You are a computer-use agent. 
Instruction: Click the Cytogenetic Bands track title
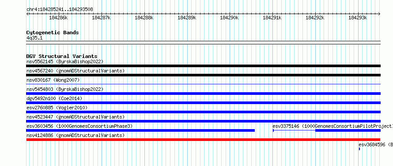(x=53, y=32)
